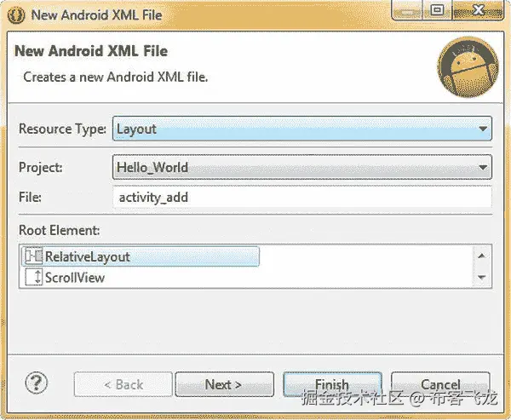This screenshot has height=420, width=511.
Task: Click root element list scroll up arrow
Action: pyautogui.click(x=482, y=256)
